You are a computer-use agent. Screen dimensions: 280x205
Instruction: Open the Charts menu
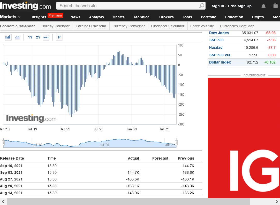click(119, 17)
